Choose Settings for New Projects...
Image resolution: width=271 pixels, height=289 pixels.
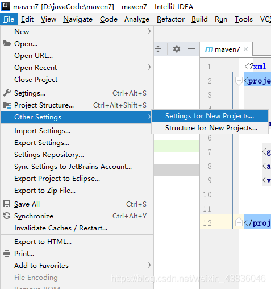click(210, 116)
